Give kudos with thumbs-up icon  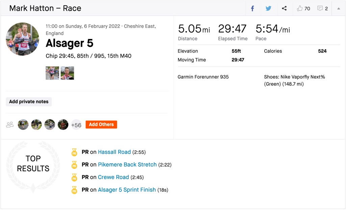300,8
